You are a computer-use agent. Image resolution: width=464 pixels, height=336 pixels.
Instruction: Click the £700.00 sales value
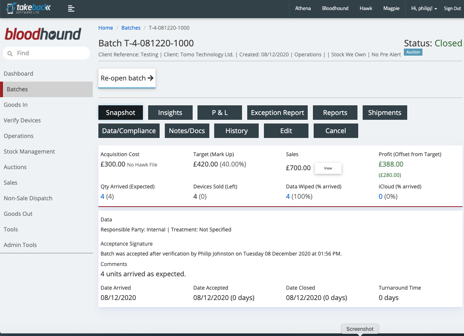(x=298, y=168)
